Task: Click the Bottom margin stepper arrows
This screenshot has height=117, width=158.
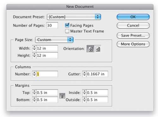Action: 34,100
